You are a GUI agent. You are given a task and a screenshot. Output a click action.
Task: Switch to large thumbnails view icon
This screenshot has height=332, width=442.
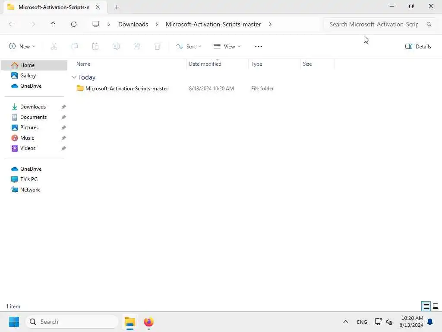(436, 306)
